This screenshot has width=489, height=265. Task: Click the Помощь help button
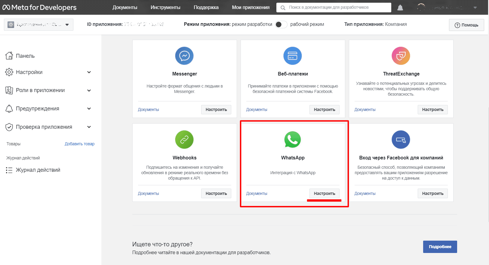coord(466,25)
